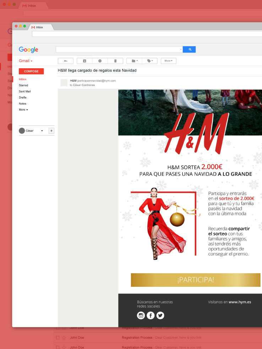Click recipient 'to César Contreras'

coord(82,85)
